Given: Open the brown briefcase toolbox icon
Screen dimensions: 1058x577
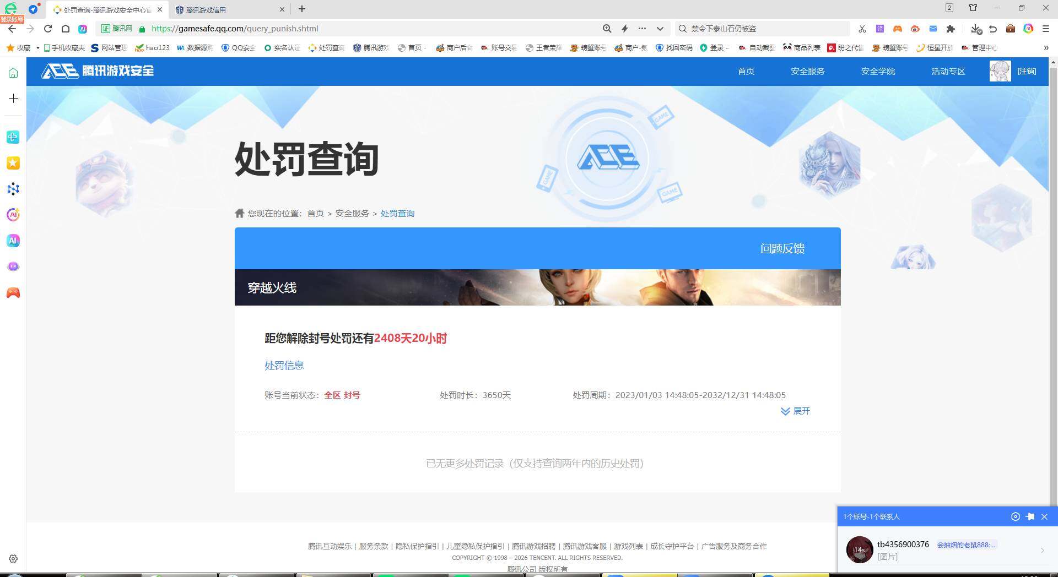Looking at the screenshot, I should pos(1011,29).
